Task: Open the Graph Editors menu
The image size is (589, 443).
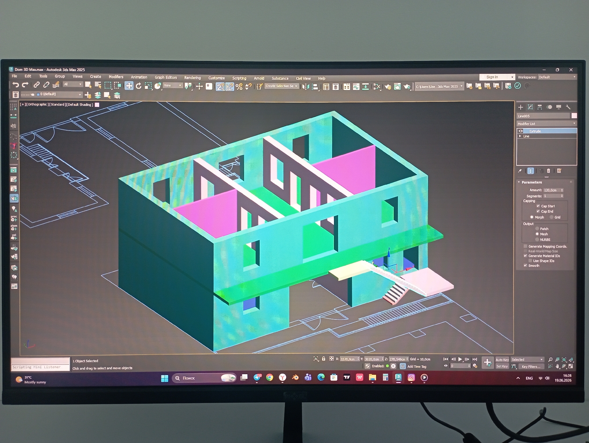Action: [166, 77]
